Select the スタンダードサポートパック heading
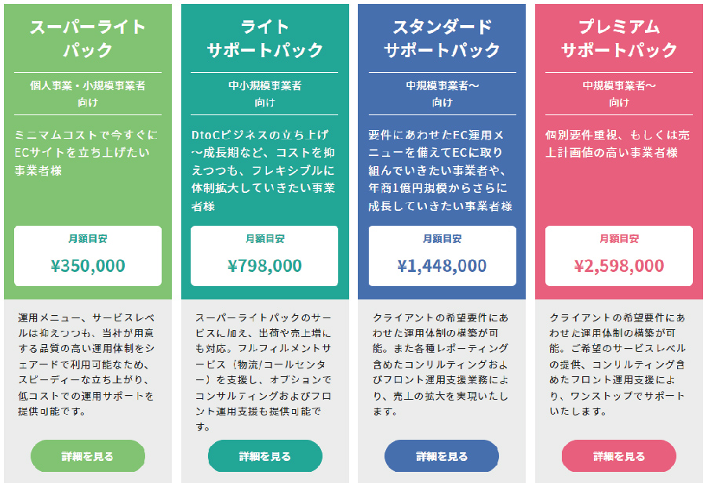The height and width of the screenshot is (486, 707). [442, 38]
